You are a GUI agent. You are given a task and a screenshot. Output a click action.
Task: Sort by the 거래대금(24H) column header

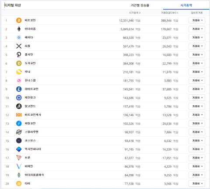pyautogui.click(x=170, y=13)
